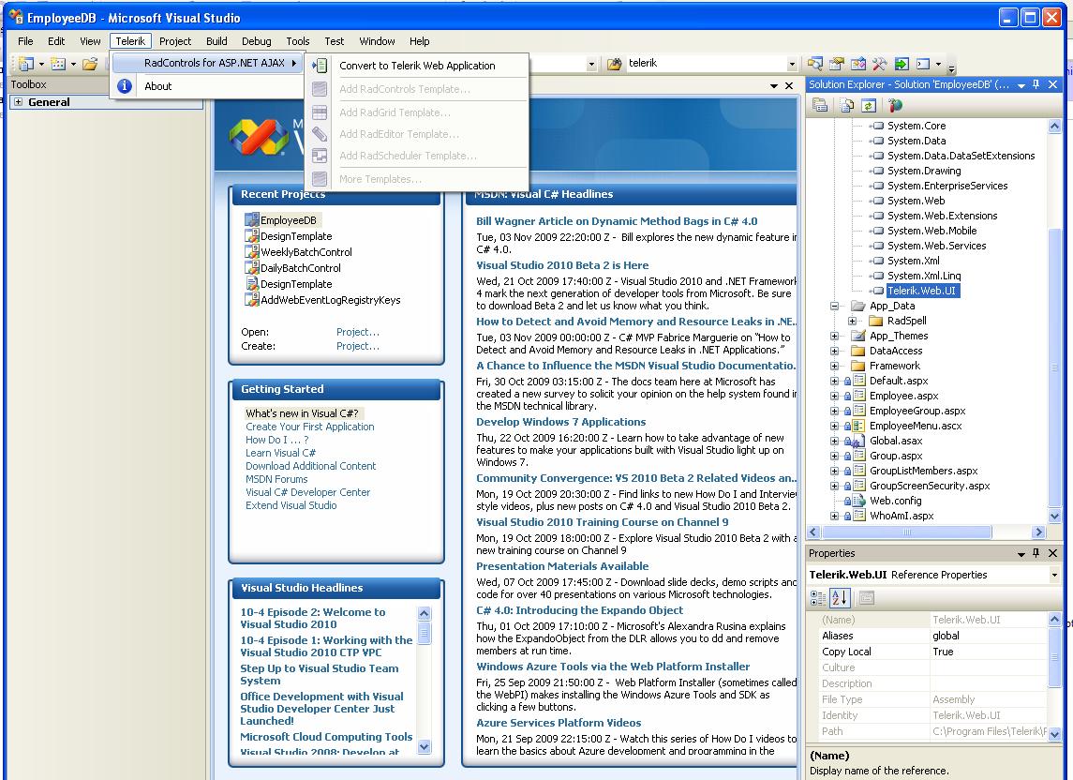Select EmployeeMenu.ascx in Solution Explorer
The height and width of the screenshot is (780, 1073).
tap(915, 426)
